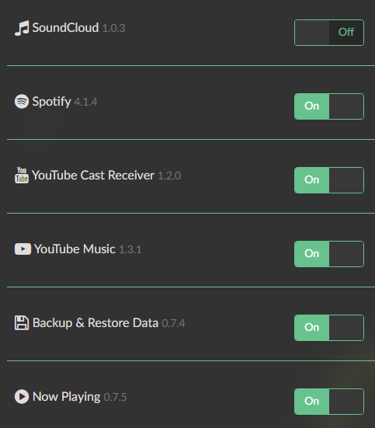This screenshot has width=375, height=428.
Task: Click the Now Playing plugin label
Action: [x=66, y=397]
